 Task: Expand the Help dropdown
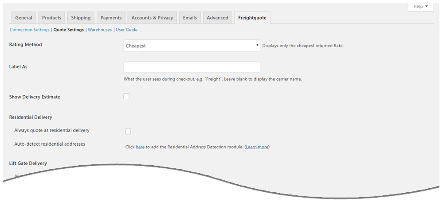point(420,6)
